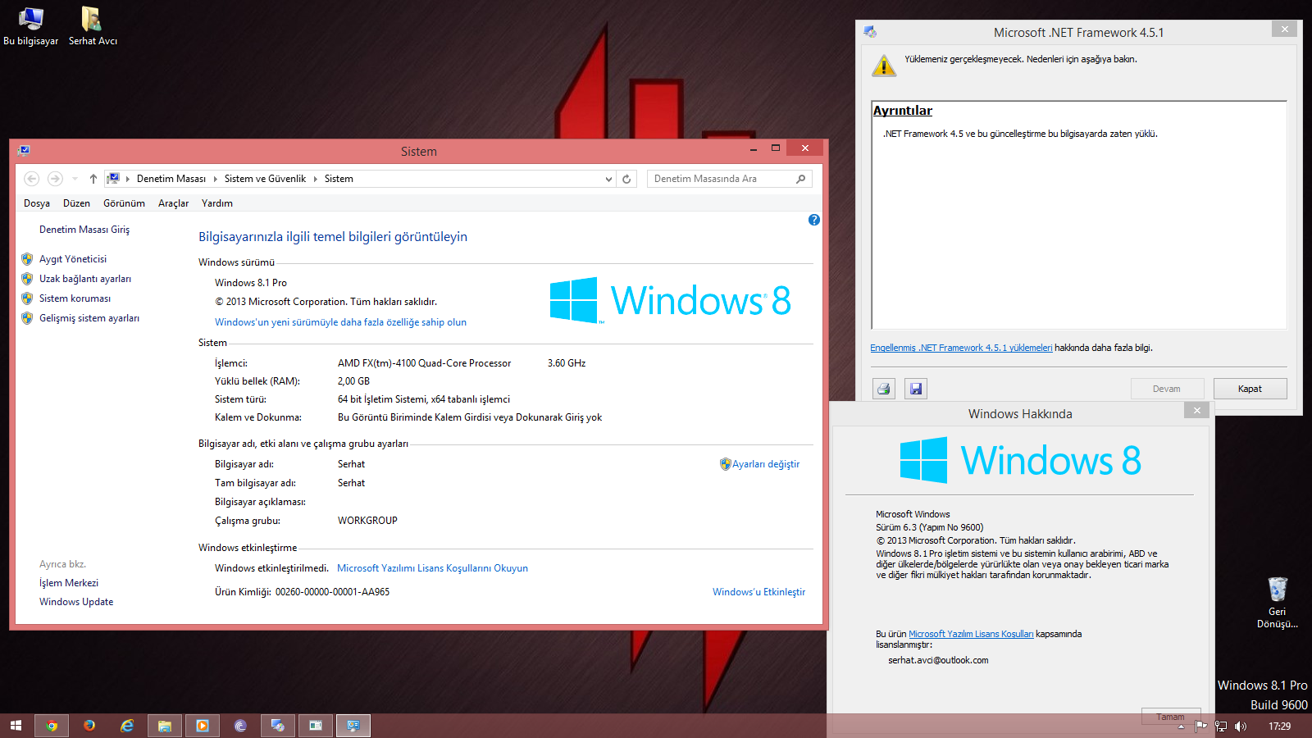Screen dimensions: 1312x738
Task: Launch Firefox from the taskbar
Action: (x=89, y=726)
